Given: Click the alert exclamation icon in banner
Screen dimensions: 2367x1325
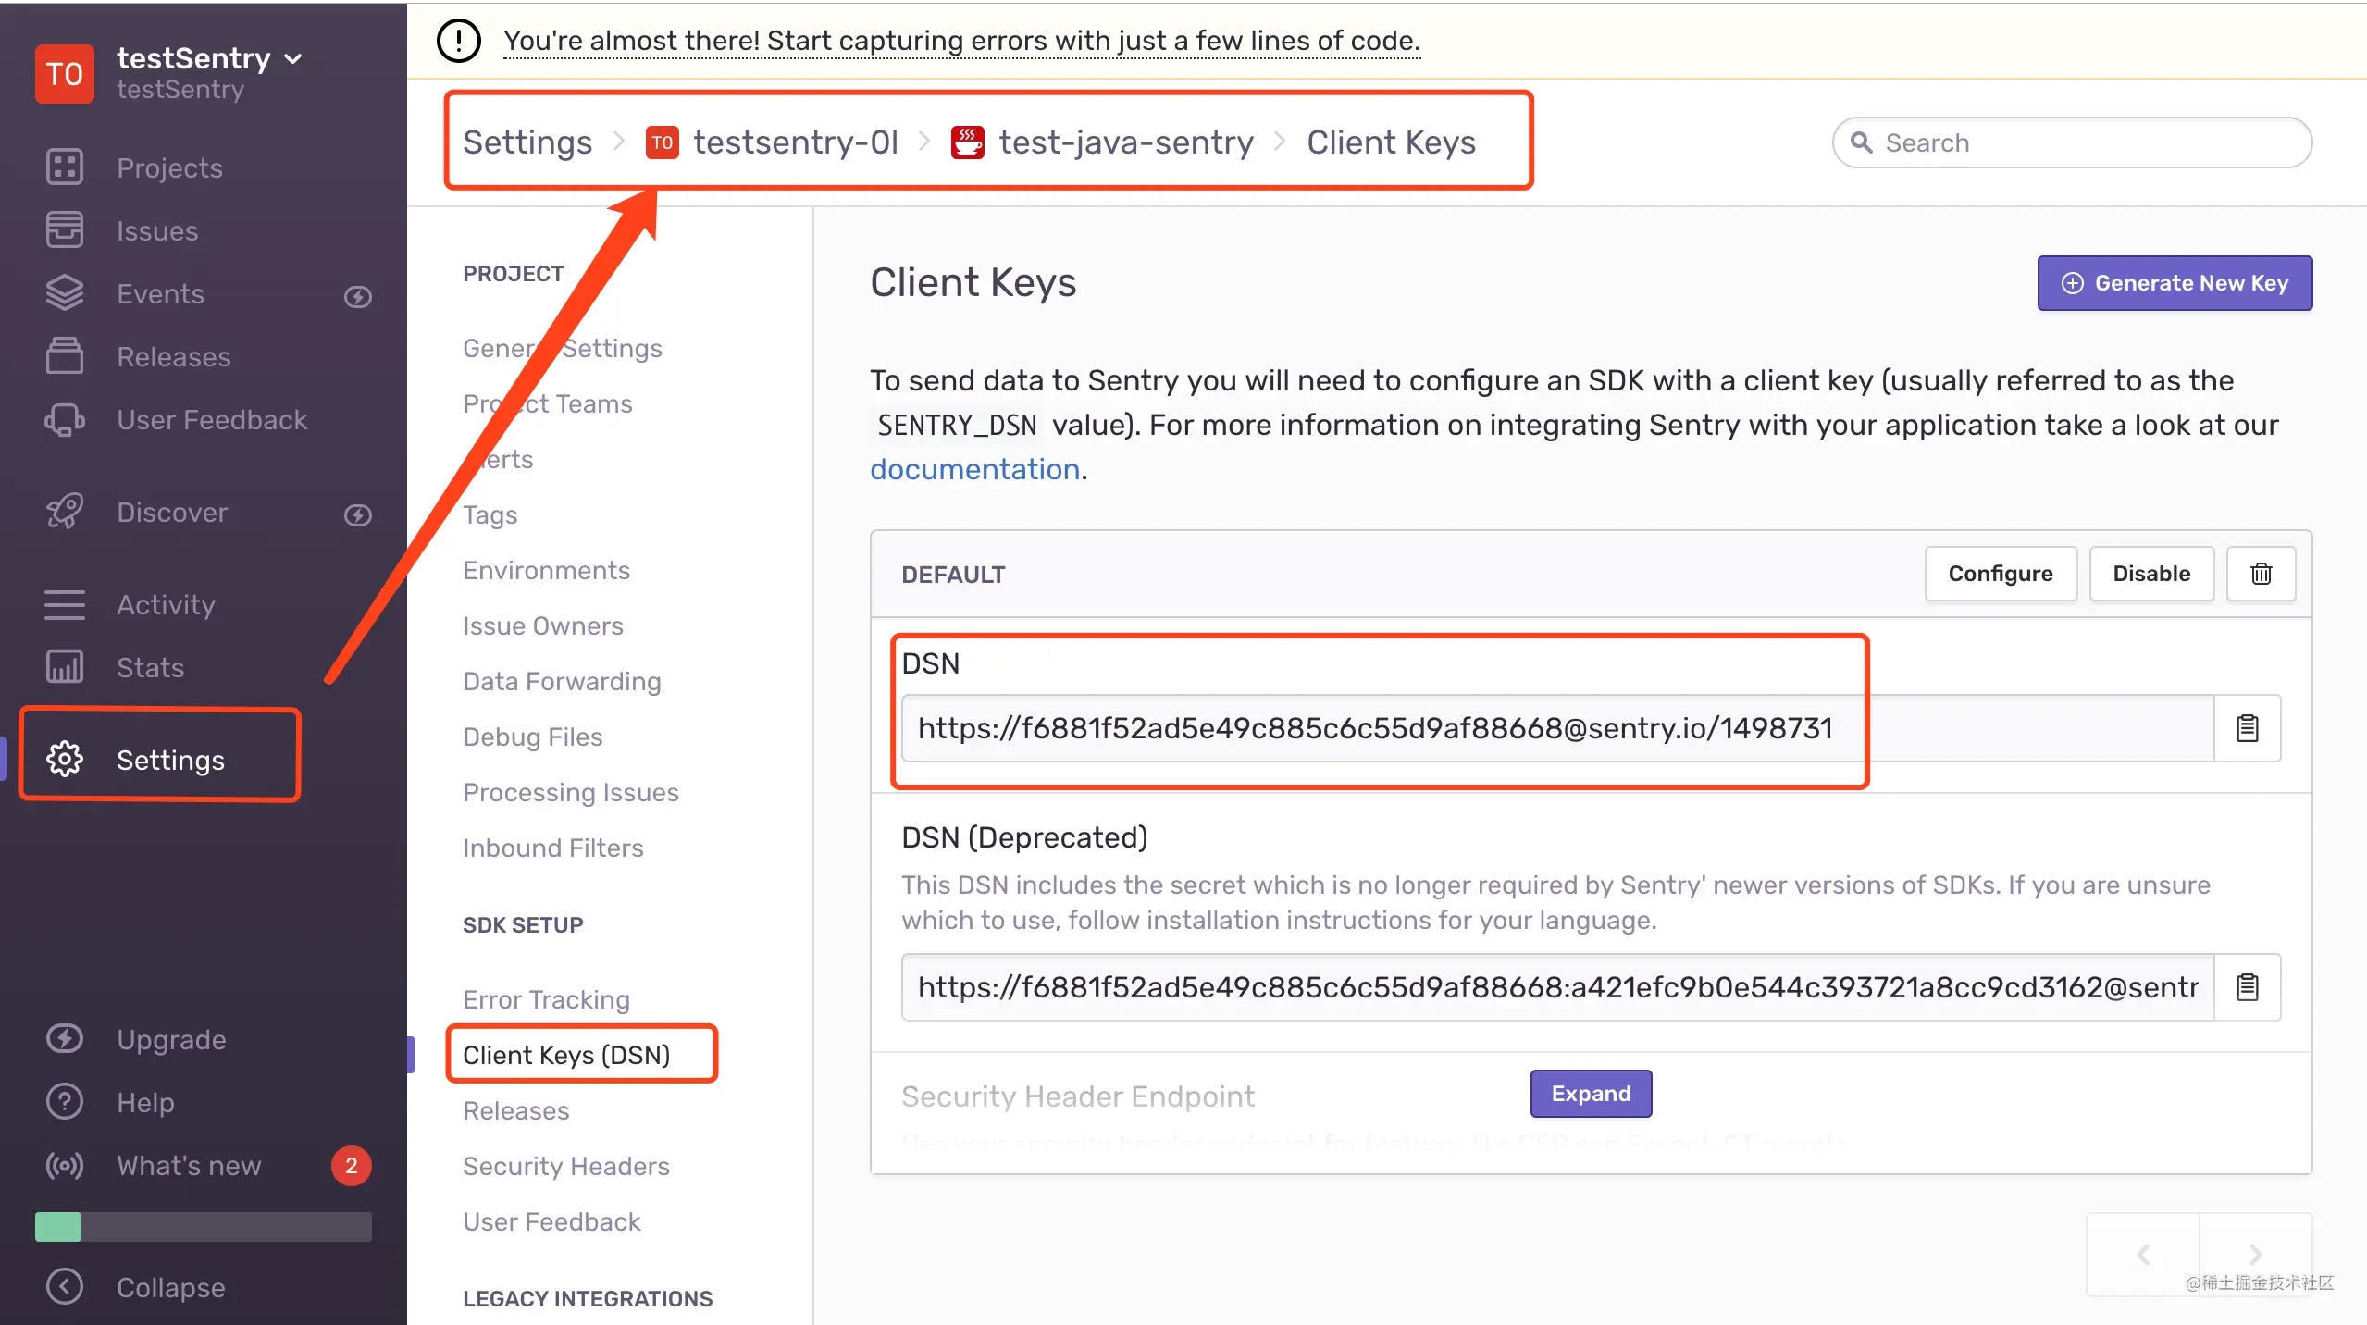Looking at the screenshot, I should pyautogui.click(x=458, y=40).
